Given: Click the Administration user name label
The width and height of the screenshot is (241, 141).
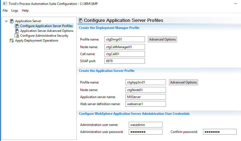Looking at the screenshot, I should pos(99,125).
